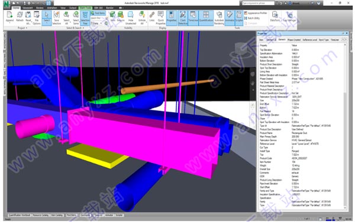Switch to the Viewpoint ribbon tab
This screenshot has width=355, height=222.
coord(27,8)
